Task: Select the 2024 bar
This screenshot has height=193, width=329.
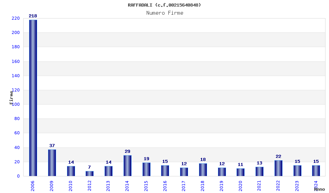Action: pos(316,171)
